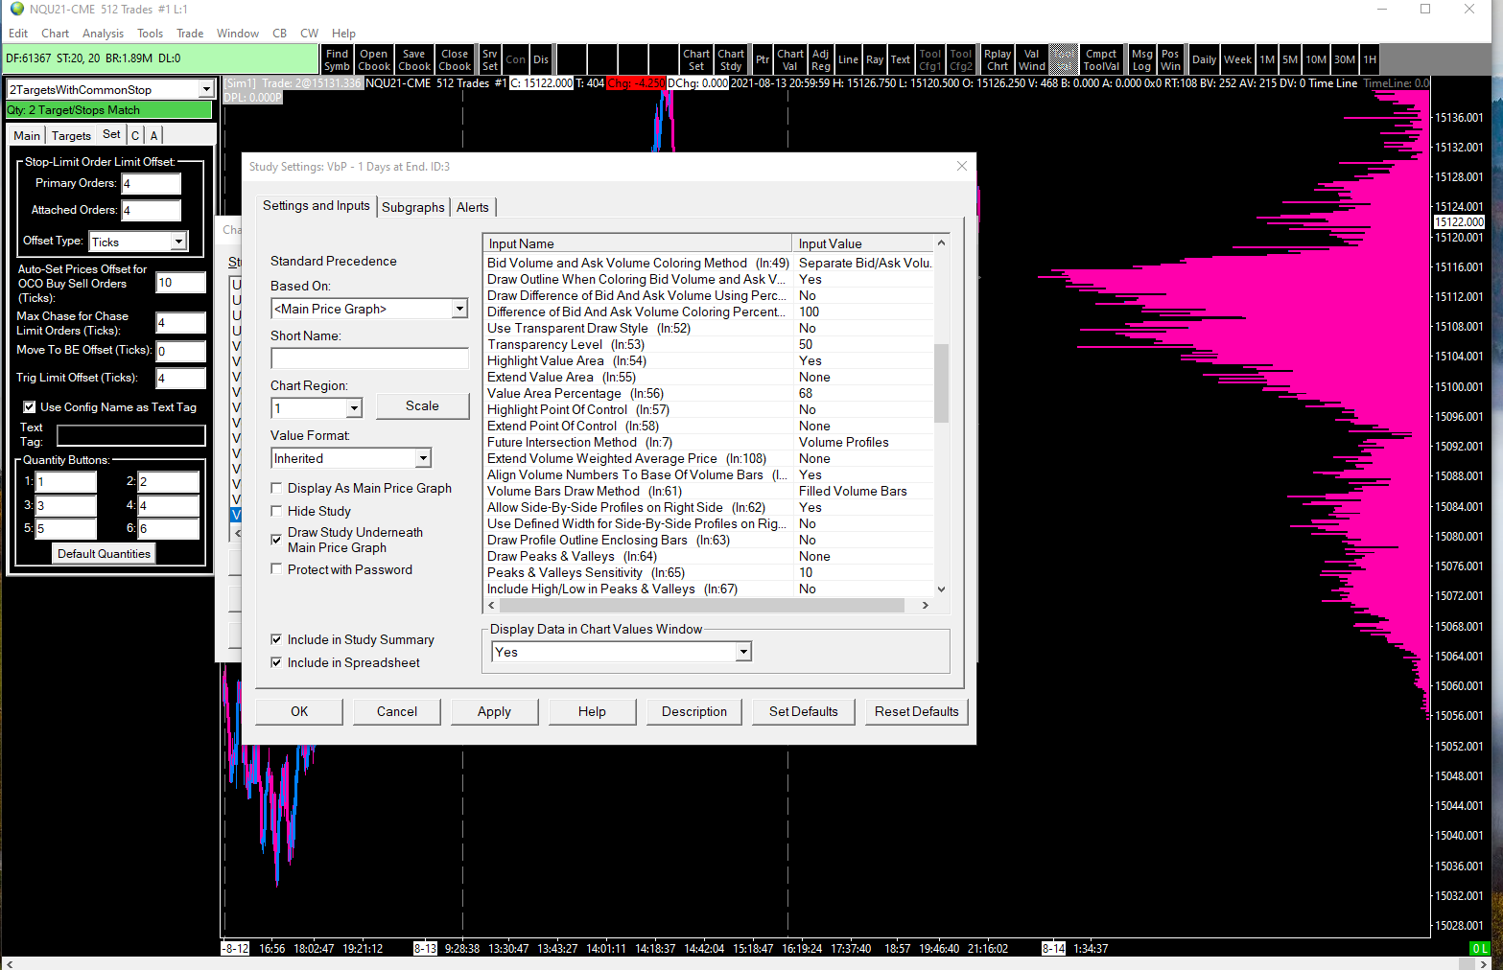
Task: Check Display As Main Price Graph
Action: 277,489
